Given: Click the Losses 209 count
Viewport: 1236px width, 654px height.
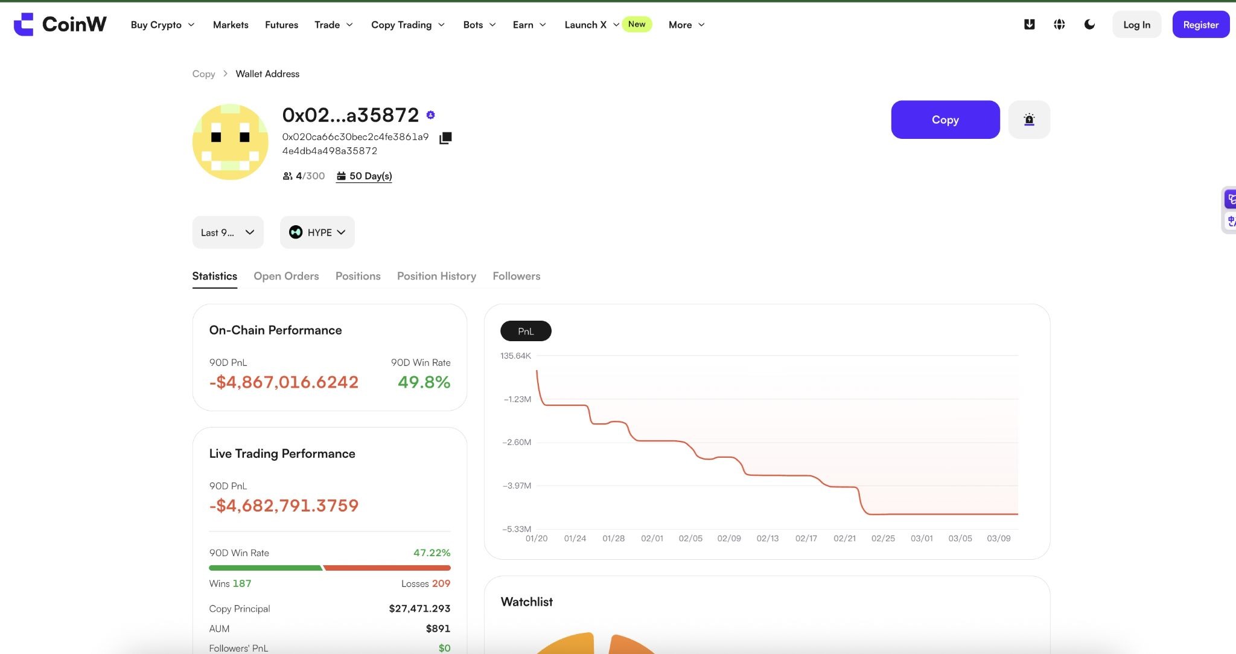Looking at the screenshot, I should pos(425,583).
